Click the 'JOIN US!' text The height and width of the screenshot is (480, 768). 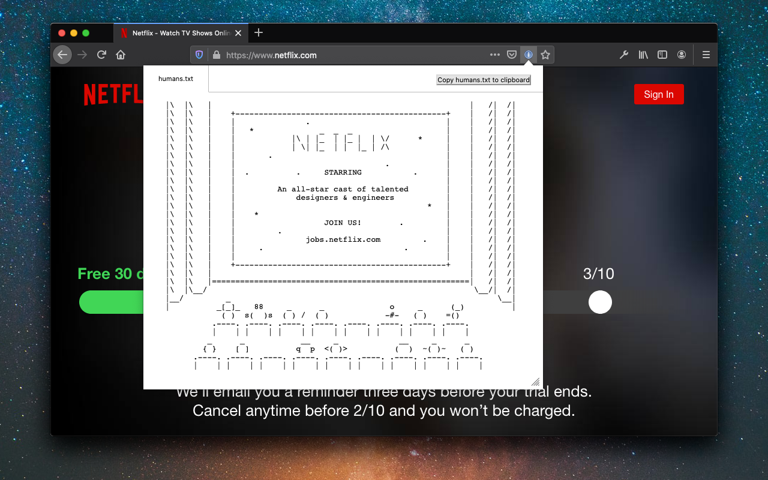(343, 223)
